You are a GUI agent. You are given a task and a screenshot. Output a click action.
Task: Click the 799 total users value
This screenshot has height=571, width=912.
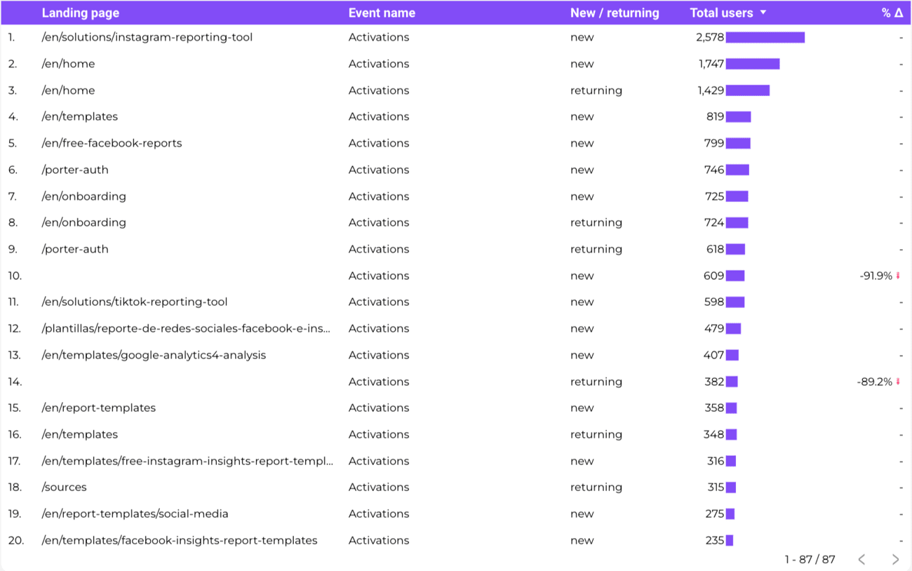[714, 143]
